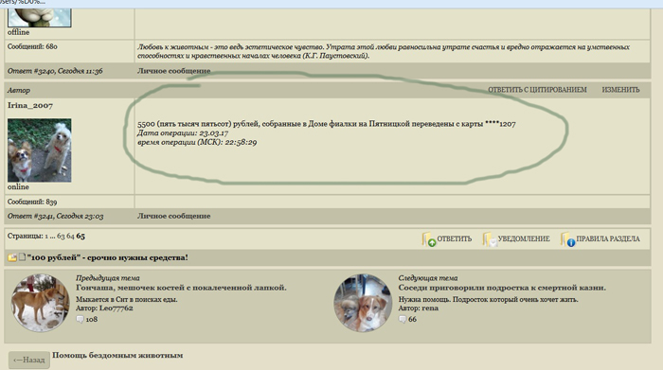Click время операции (МСК): 22:58:29 line

197,142
